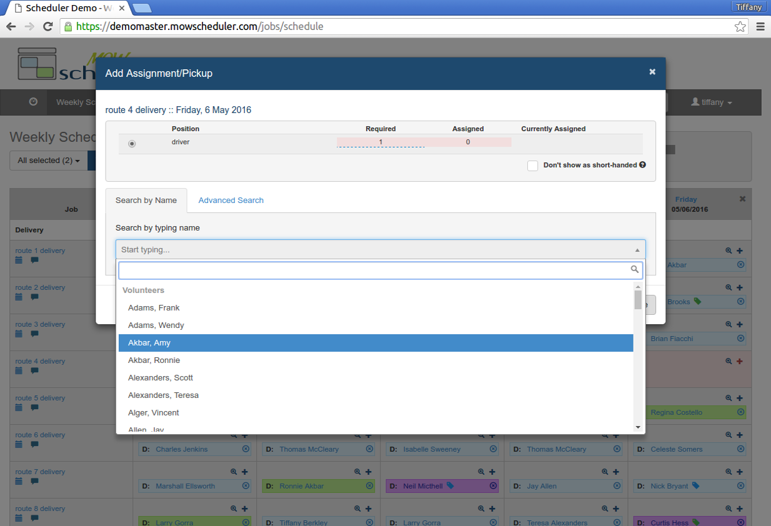The width and height of the screenshot is (771, 526).
Task: Select the driver position radio button
Action: tap(132, 144)
